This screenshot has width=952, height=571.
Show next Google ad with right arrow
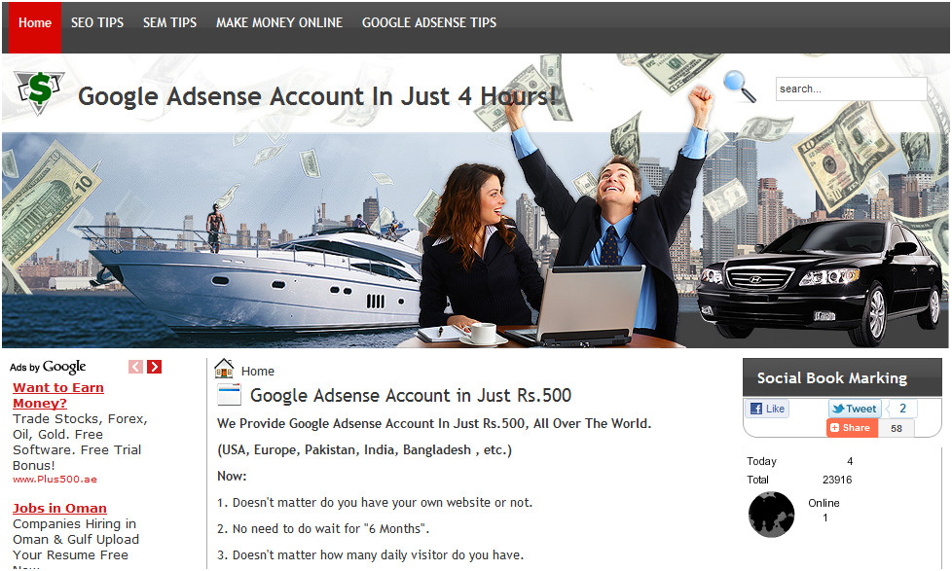tap(154, 367)
